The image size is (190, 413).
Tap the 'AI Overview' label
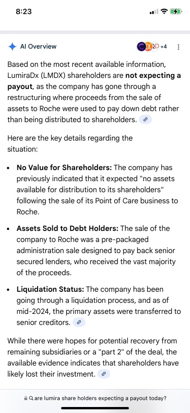[x=38, y=47]
